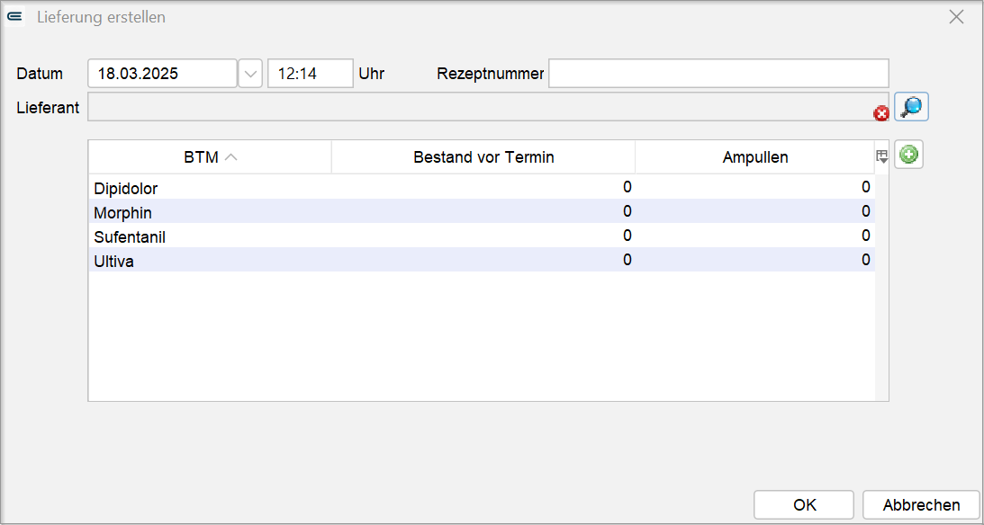Image resolution: width=984 pixels, height=525 pixels.
Task: Click the green plus add-row icon
Action: click(908, 156)
